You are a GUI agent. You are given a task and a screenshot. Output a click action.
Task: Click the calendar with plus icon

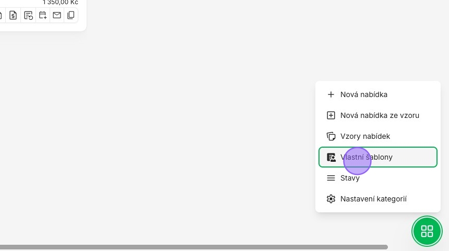point(43,15)
